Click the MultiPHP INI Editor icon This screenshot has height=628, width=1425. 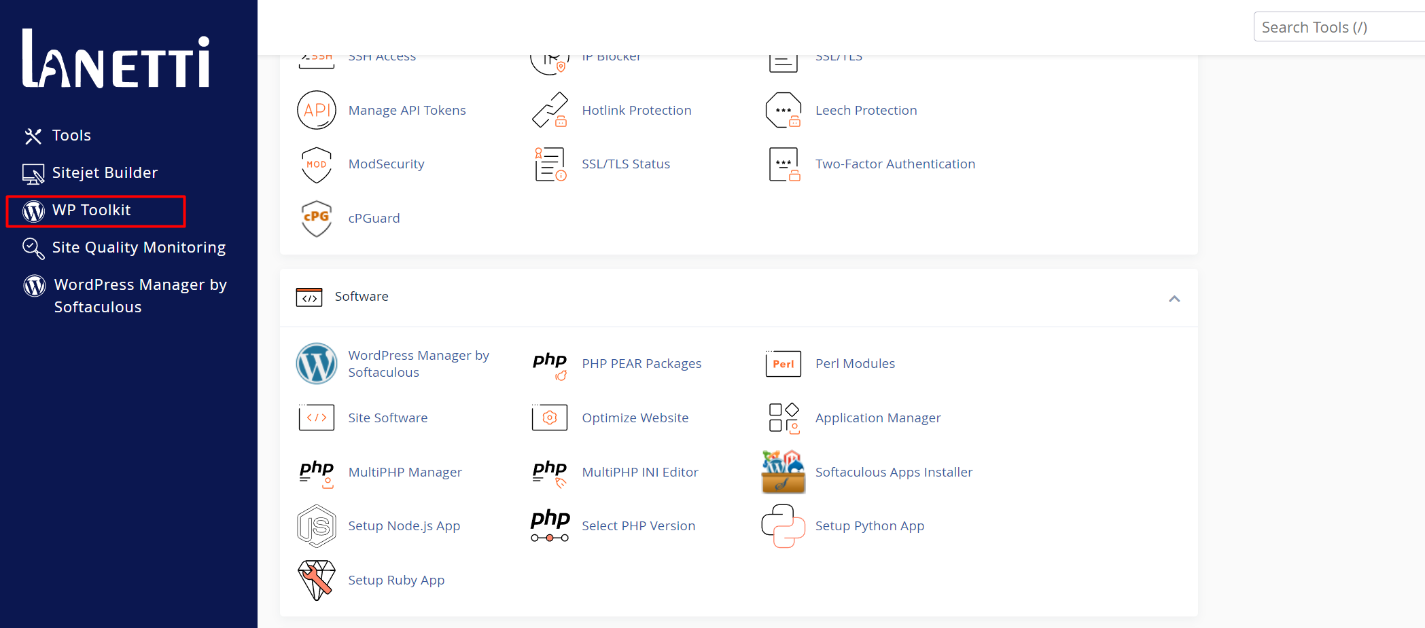point(550,473)
